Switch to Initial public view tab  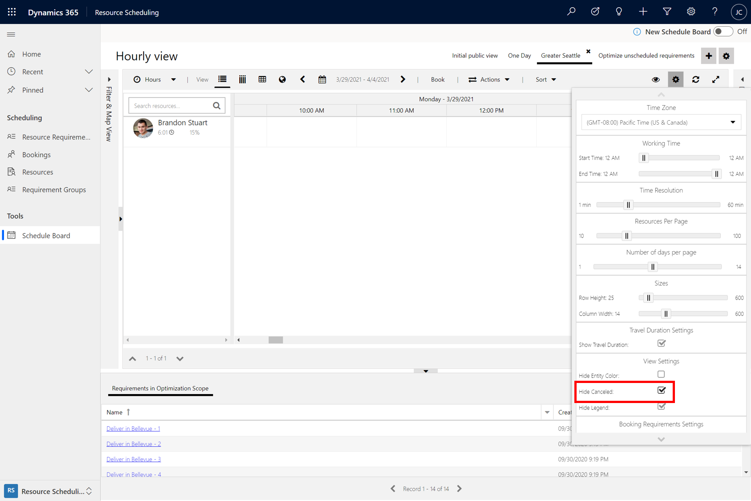pyautogui.click(x=475, y=56)
